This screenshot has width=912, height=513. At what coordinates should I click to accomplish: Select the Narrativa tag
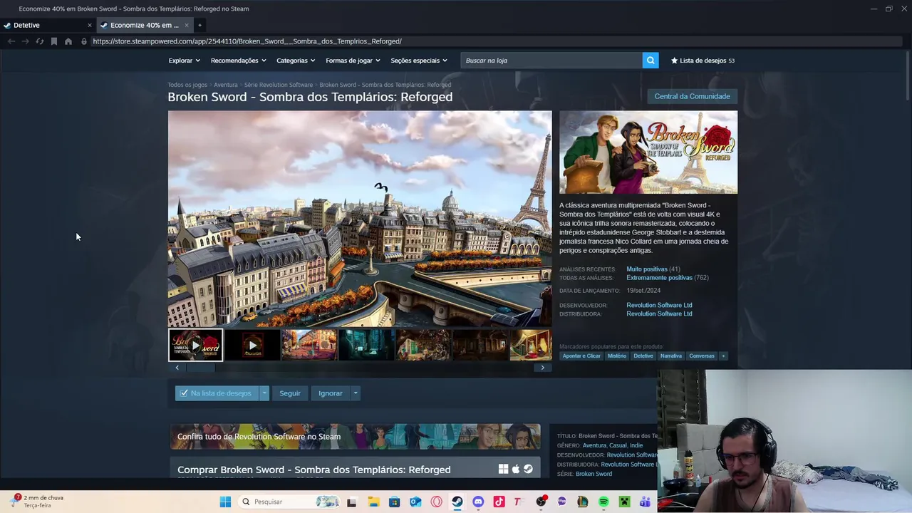coord(671,356)
